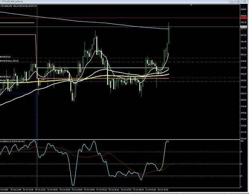Click the '31 Oct 05:12' time label
The height and width of the screenshot is (194, 249).
102,190
